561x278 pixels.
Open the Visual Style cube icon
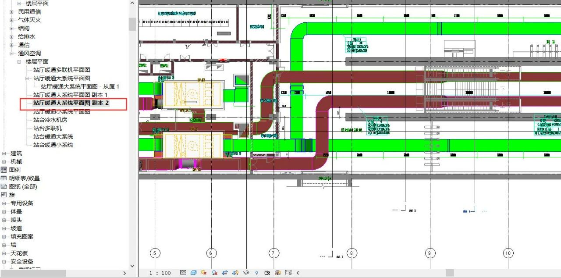[193, 273]
